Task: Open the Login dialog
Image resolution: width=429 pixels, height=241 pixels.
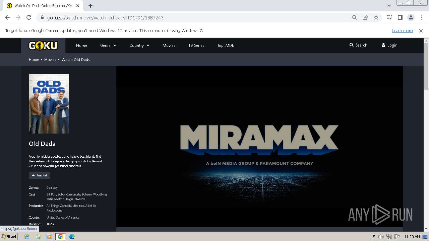Action: (389, 45)
